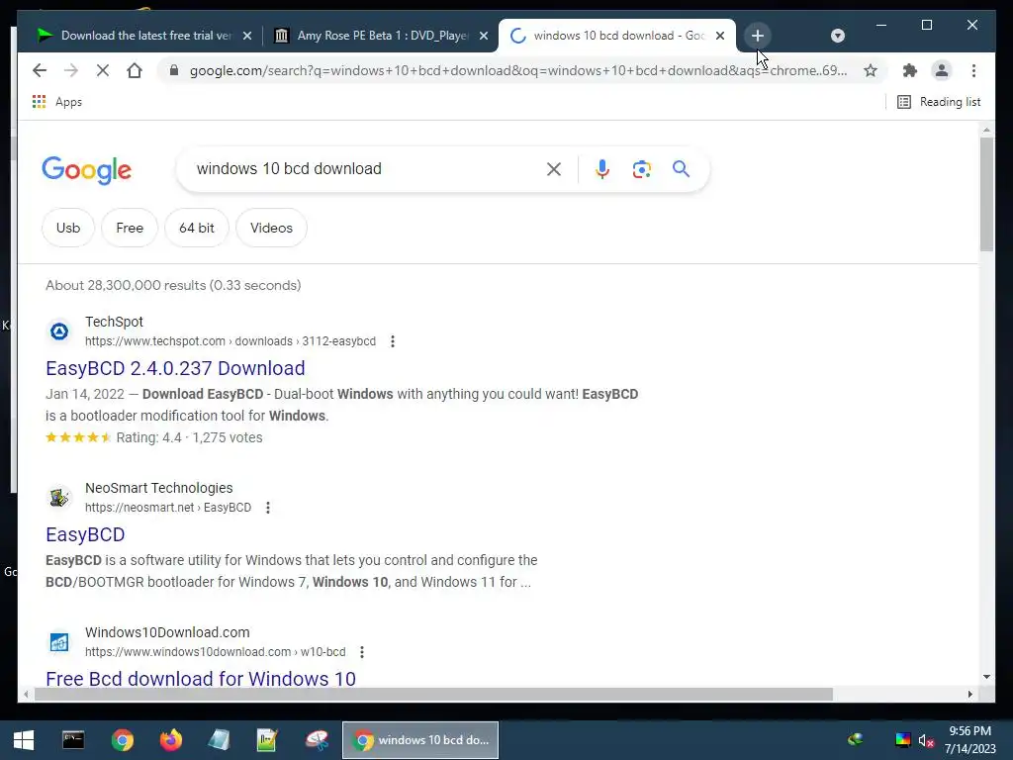Screen dimensions: 1013x760
Task: Click the horizontal scrollbar thumb
Action: tap(433, 694)
